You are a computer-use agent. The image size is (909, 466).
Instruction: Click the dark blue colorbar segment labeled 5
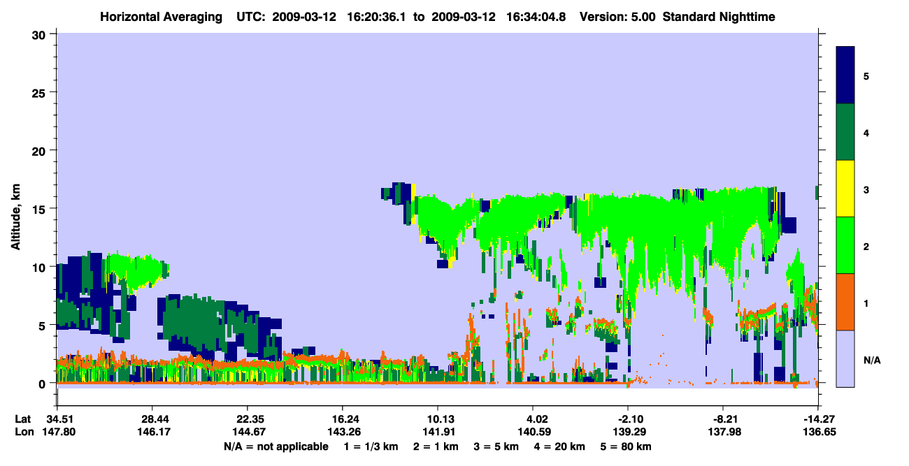[x=845, y=75]
